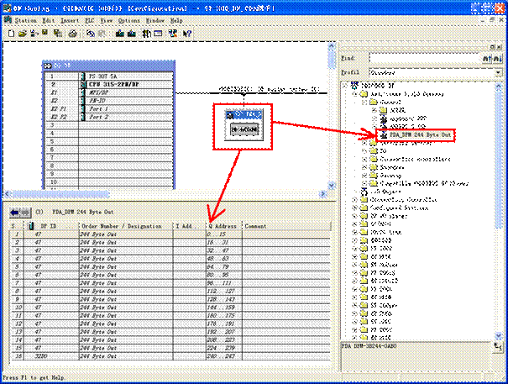Click the Order Number / Designation column header
This screenshot has height=384, width=508.
(124, 226)
